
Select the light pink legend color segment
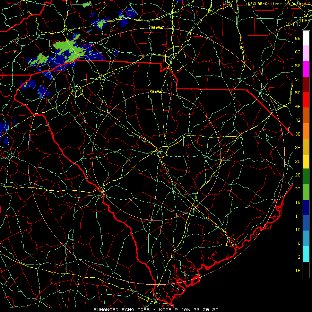306,53
